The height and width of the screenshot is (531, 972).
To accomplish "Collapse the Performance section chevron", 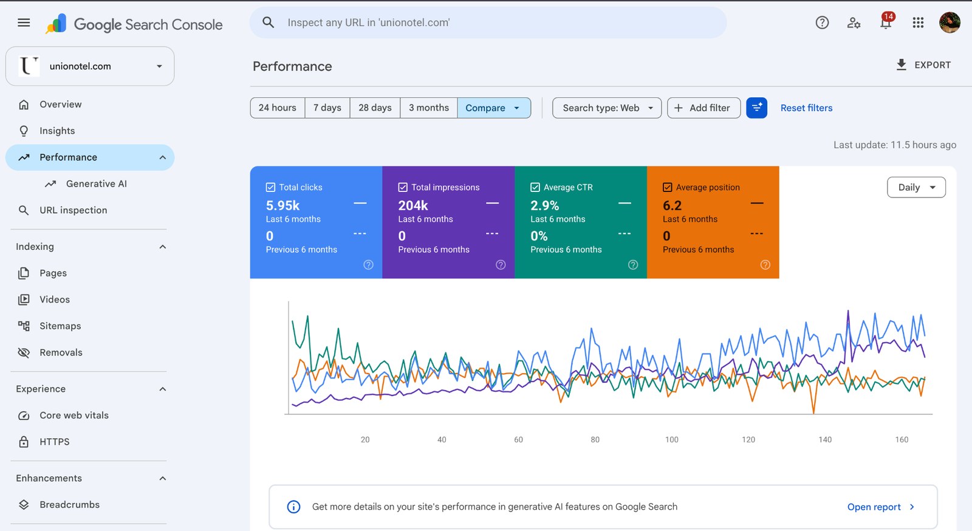I will (162, 157).
